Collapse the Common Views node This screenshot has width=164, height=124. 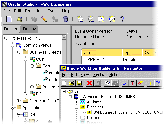13,45
